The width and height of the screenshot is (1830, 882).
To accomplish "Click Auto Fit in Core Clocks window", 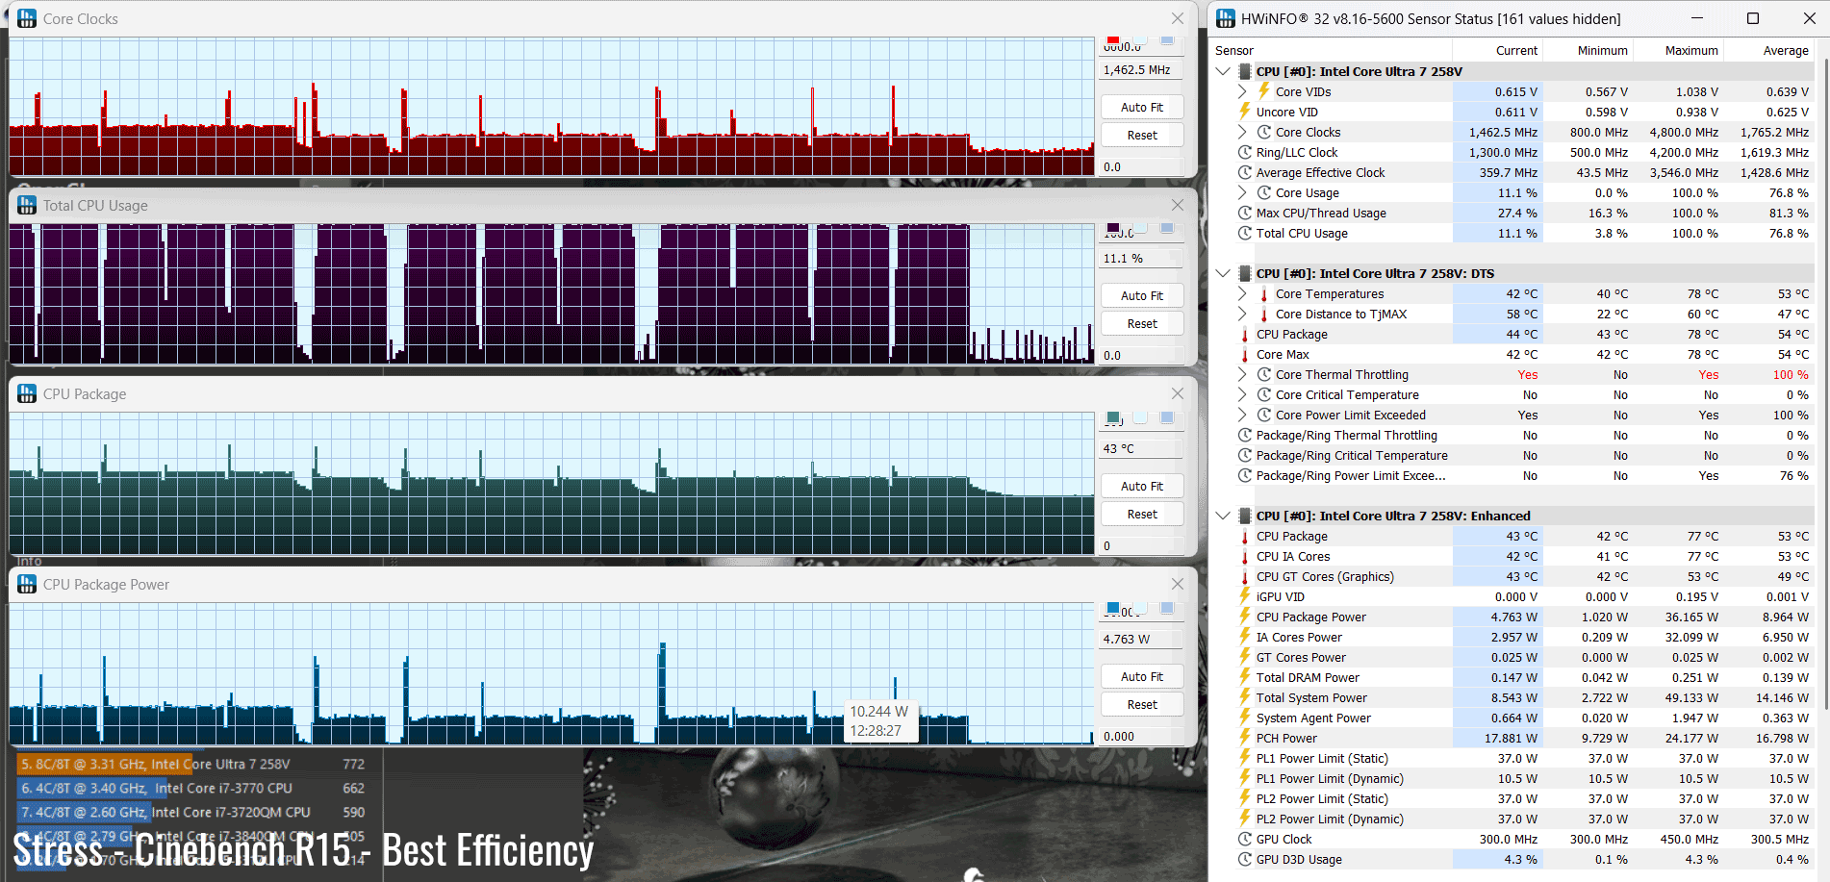I will click(1142, 107).
